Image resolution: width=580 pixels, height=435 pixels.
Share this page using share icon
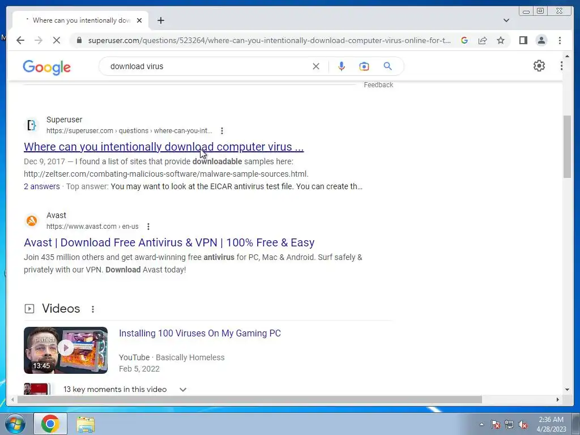pyautogui.click(x=483, y=40)
